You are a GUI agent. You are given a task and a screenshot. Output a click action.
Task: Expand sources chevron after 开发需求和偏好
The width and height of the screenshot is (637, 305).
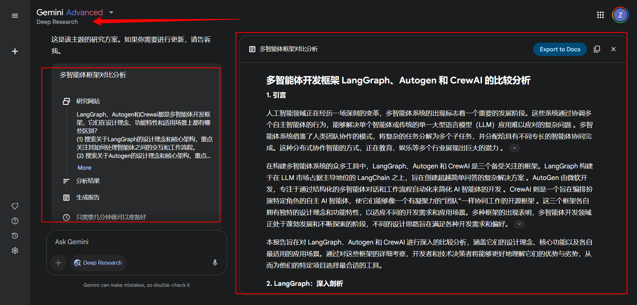pos(520,224)
